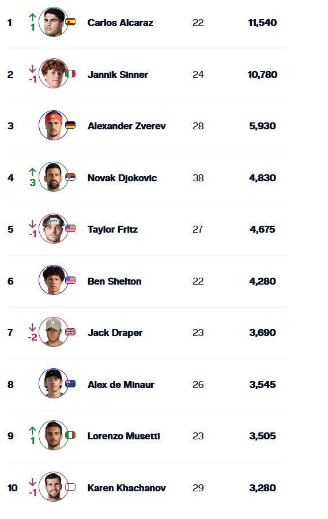This screenshot has width=328, height=519.
Task: Click Karen Khachanov's headshot
Action: [54, 487]
